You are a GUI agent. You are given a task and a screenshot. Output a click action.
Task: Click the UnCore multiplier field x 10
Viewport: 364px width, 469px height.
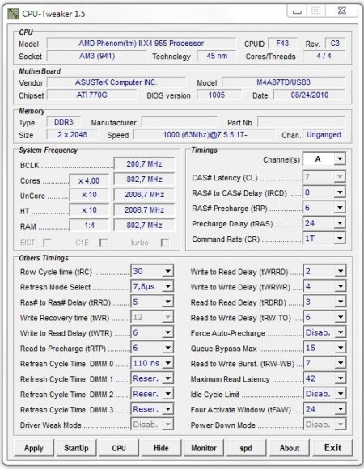89,195
